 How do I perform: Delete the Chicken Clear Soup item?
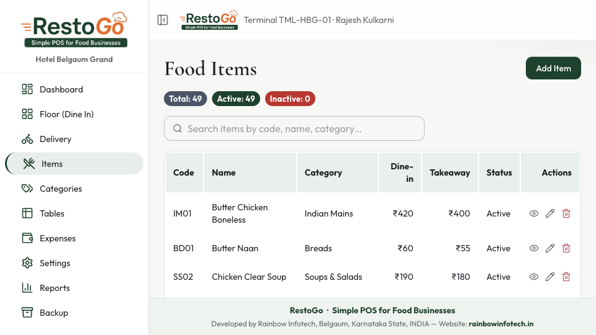(566, 277)
